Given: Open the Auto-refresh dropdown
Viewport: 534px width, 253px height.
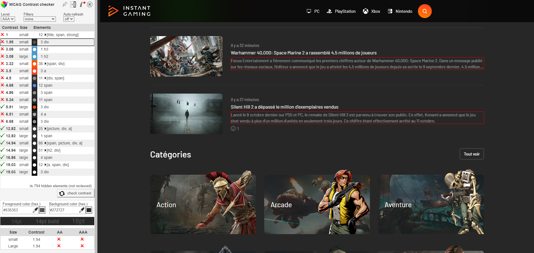Looking at the screenshot, I should pos(69,19).
